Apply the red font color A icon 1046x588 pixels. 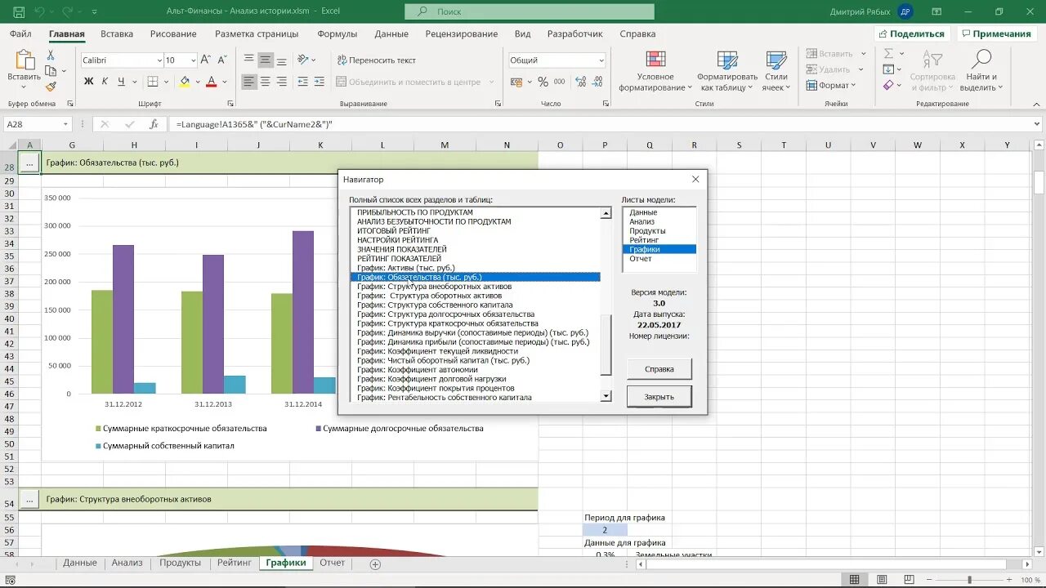coord(212,82)
